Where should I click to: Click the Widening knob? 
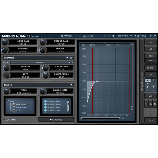[5, 50]
